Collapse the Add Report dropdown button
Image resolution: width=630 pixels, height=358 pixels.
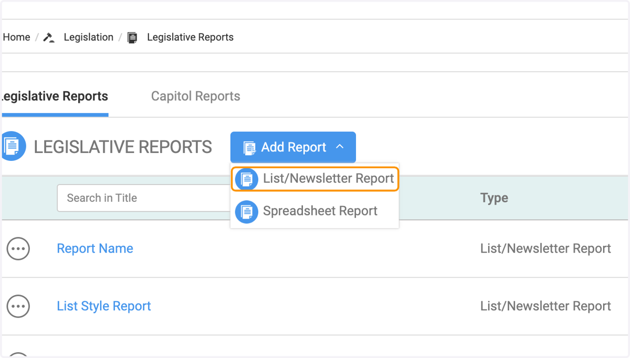[293, 147]
